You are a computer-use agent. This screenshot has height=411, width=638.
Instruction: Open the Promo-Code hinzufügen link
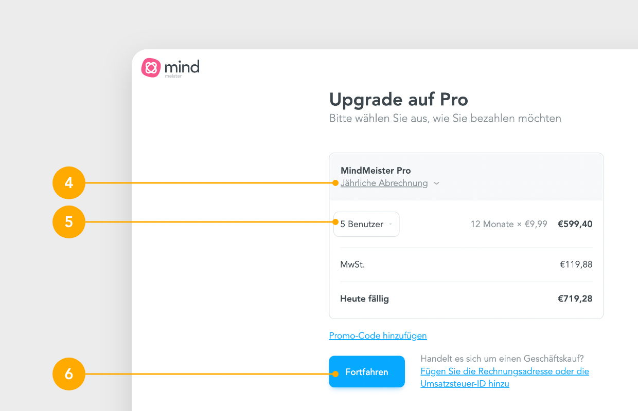[x=378, y=336]
